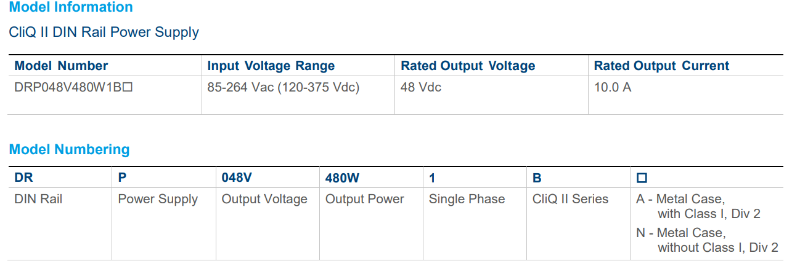Screen dimensions: 792x269
Task: Select the Model Number column header
Action: click(61, 66)
